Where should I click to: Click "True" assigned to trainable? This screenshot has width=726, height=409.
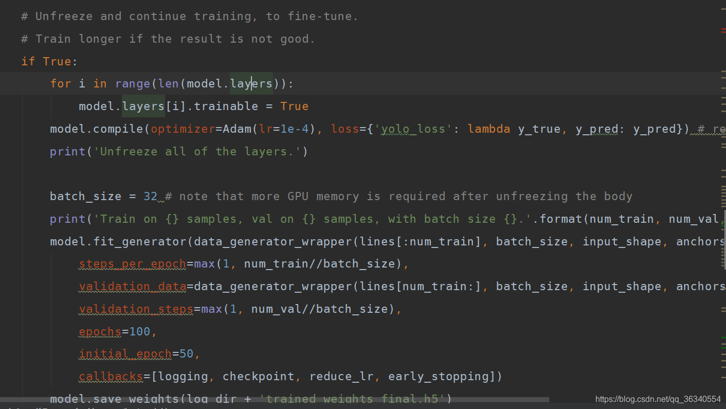295,106
